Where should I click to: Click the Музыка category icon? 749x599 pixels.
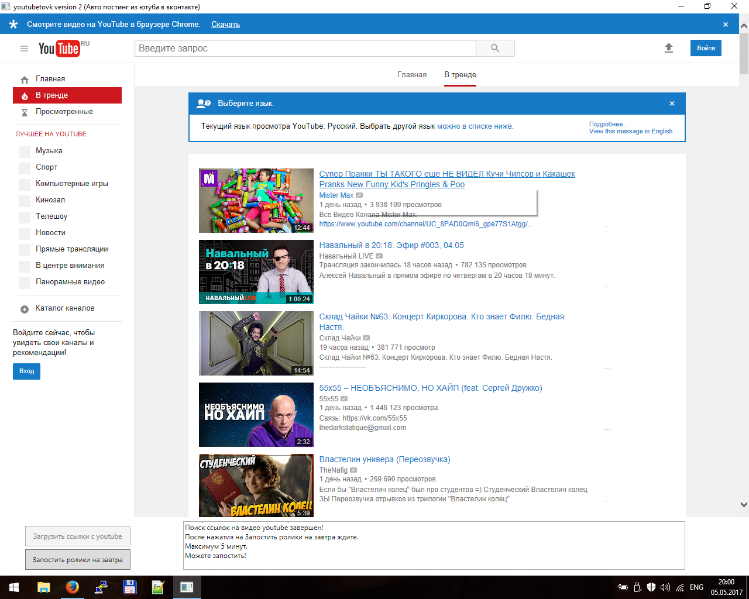(x=25, y=152)
